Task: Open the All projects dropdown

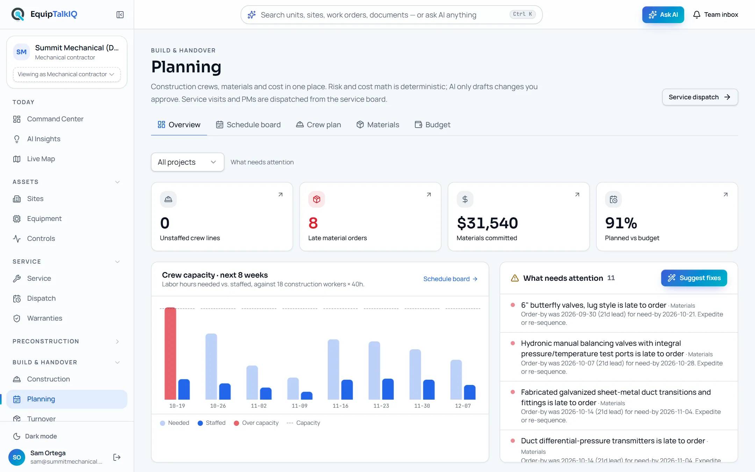Action: [x=187, y=162]
